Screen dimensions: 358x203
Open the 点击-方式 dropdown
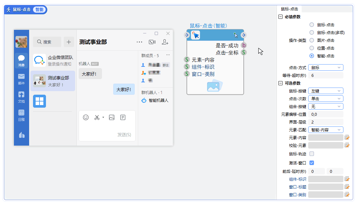[x=326, y=67]
